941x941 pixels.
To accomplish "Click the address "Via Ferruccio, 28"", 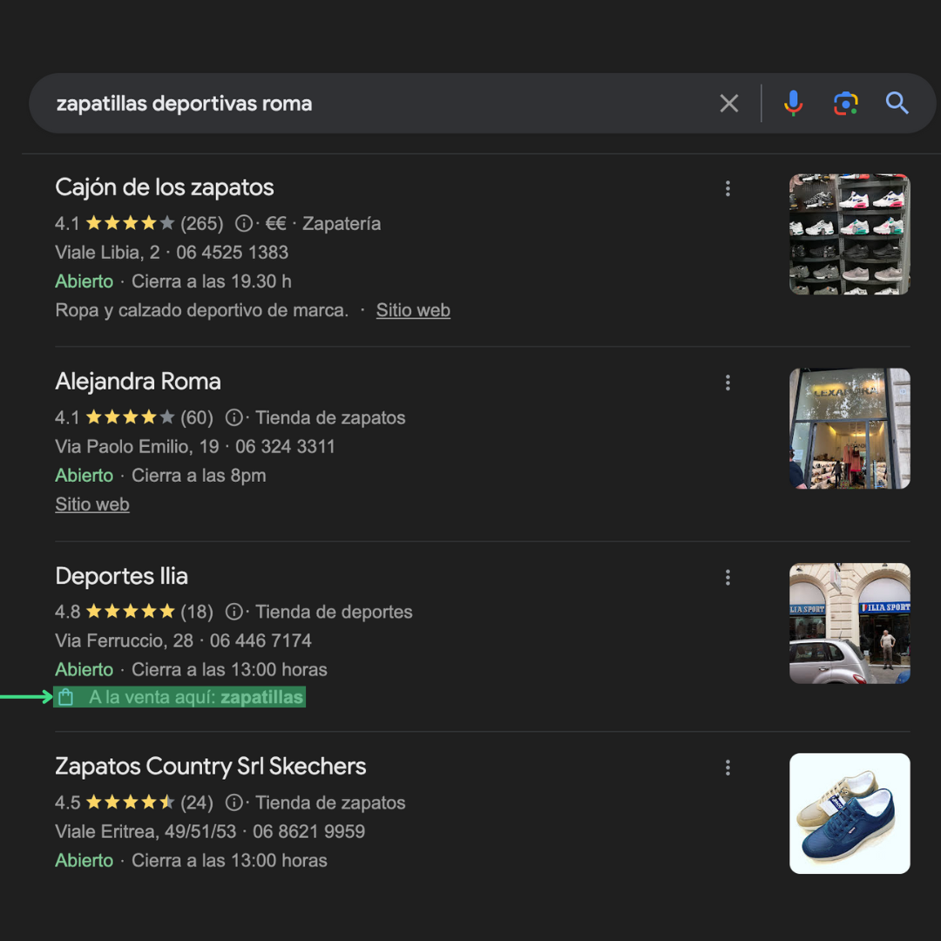I will [x=125, y=640].
